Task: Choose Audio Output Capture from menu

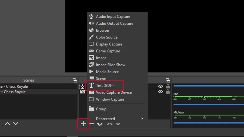Action: point(117,23)
